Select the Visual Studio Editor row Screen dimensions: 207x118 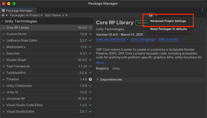pyautogui.click(x=46, y=112)
